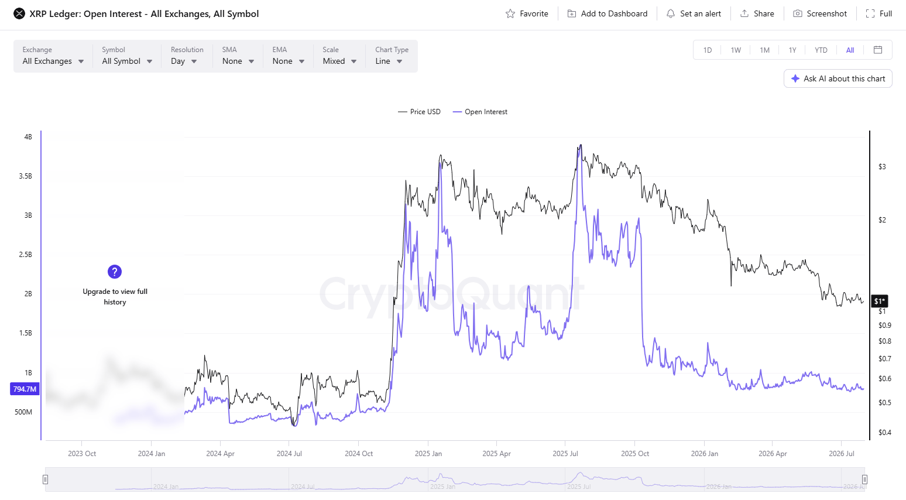Open the Chart Type Line dropdown
The width and height of the screenshot is (906, 500).
point(392,56)
